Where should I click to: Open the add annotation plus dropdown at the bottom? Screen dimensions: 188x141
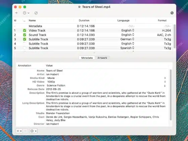tap(19, 131)
